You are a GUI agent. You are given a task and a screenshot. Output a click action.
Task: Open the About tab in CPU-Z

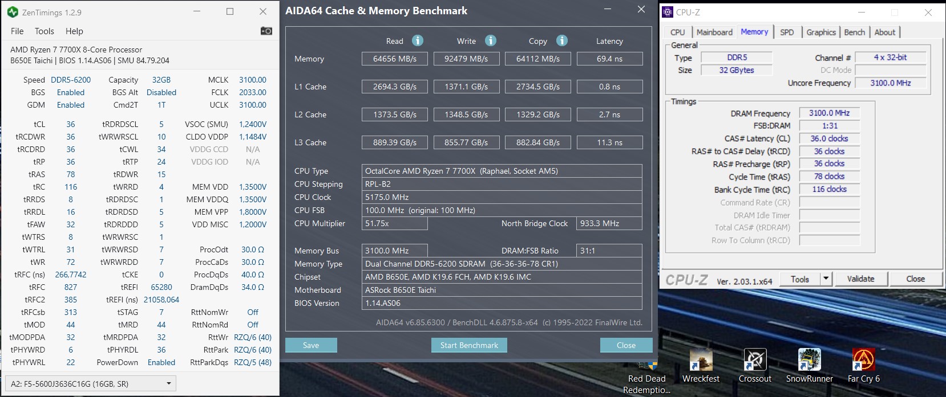coord(885,32)
